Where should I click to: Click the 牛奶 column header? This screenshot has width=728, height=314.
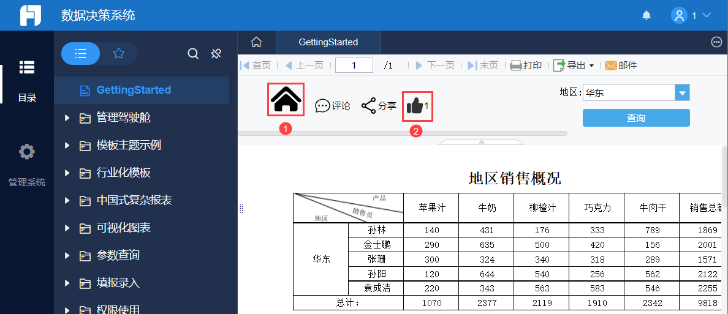point(487,207)
